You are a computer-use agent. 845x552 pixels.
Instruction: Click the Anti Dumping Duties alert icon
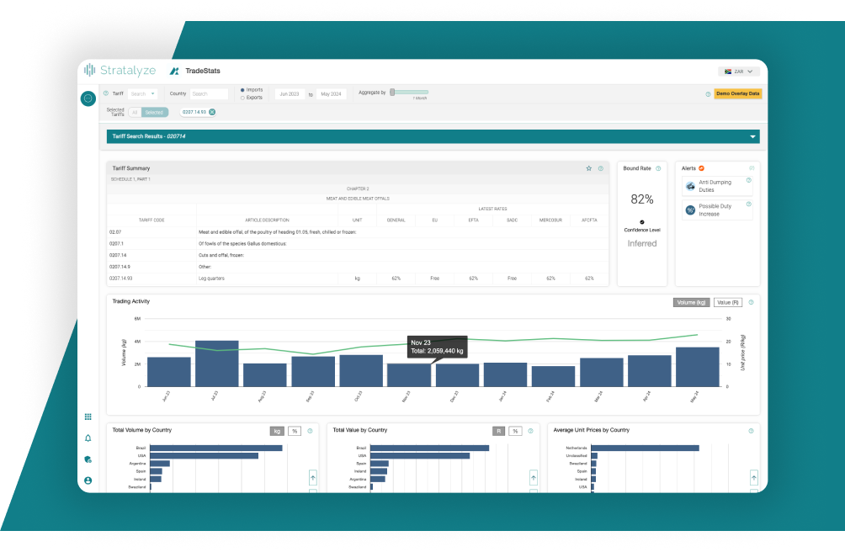[690, 186]
